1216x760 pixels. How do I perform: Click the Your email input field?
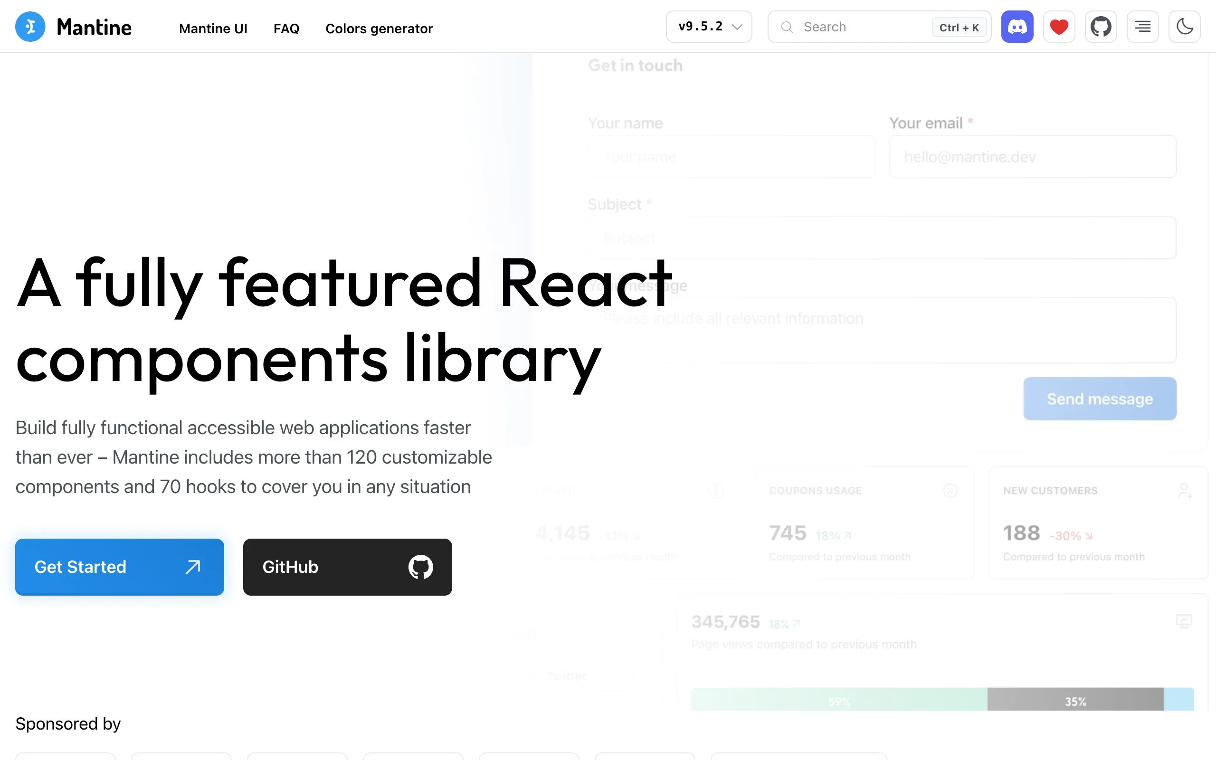1033,157
